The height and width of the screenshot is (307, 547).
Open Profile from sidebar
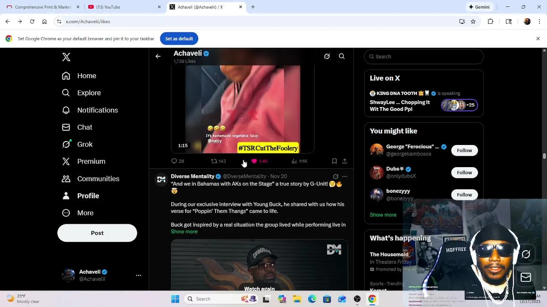[x=80, y=196]
